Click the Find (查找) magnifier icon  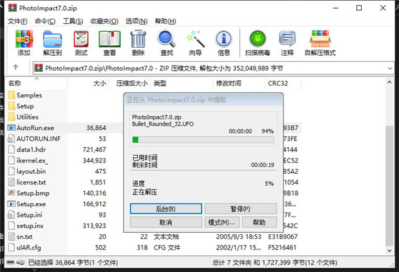click(x=167, y=39)
